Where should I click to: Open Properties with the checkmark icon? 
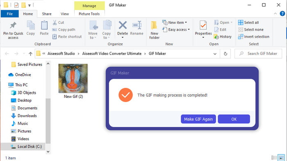[203, 25]
